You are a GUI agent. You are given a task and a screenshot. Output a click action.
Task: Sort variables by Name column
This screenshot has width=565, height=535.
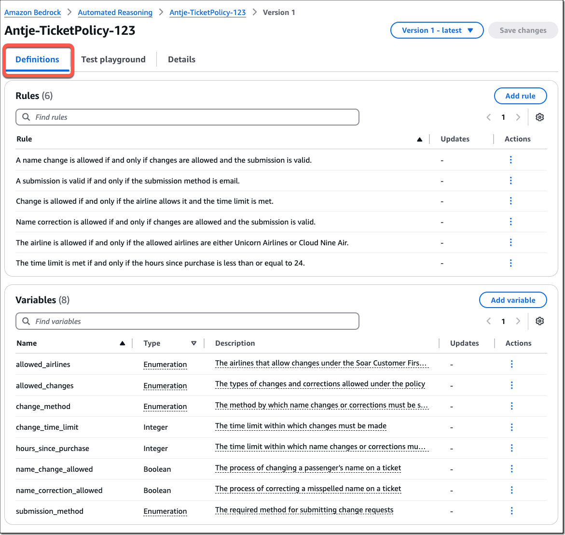point(122,344)
